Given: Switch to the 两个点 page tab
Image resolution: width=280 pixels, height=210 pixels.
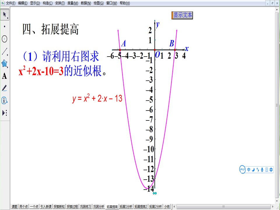Looking at the screenshot, I should 23,206.
